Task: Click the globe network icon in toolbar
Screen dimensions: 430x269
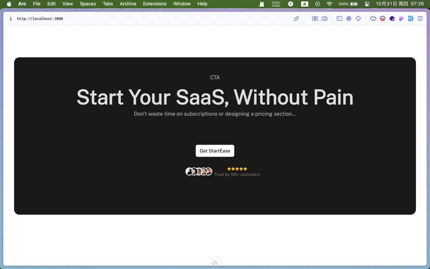Action: (349, 19)
